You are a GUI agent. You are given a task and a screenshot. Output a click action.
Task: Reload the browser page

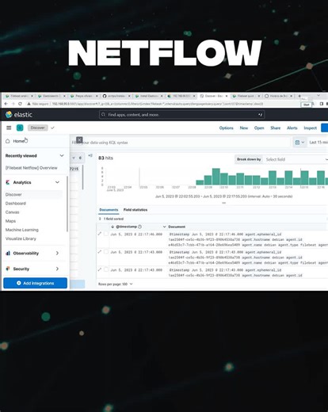click(x=20, y=104)
